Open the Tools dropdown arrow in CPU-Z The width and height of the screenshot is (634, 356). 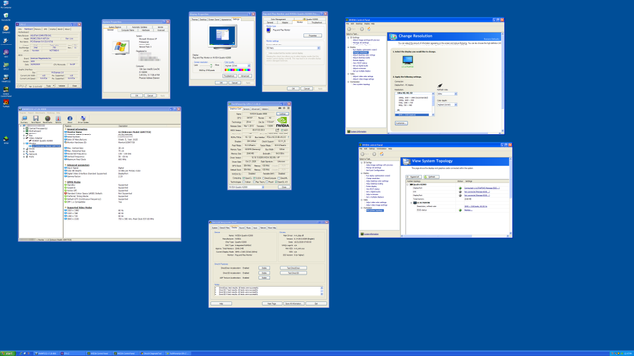tap(54, 86)
